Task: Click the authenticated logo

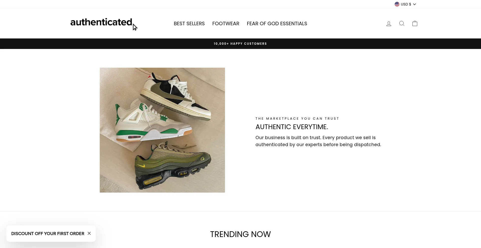Action: (101, 22)
